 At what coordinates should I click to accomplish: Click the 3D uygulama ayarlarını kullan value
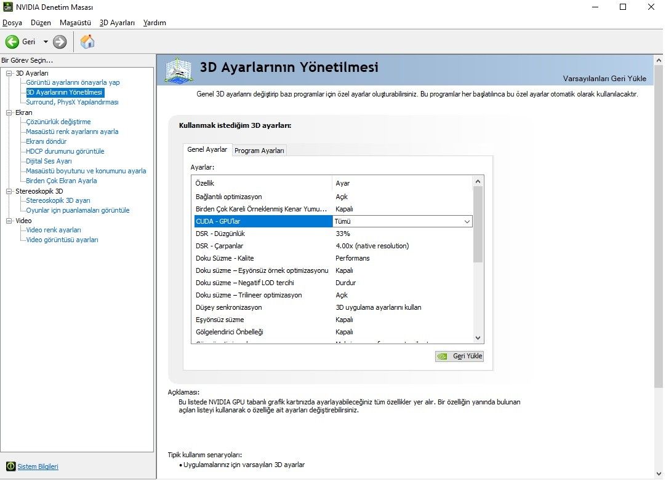tap(379, 307)
